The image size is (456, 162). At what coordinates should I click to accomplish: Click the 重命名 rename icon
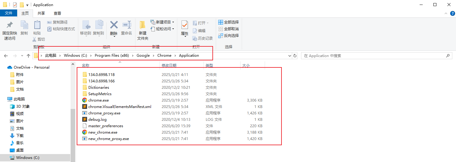pos(127,25)
